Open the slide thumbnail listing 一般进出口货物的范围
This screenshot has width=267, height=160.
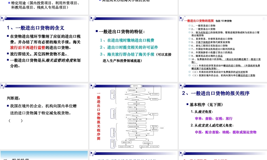point(223,49)
